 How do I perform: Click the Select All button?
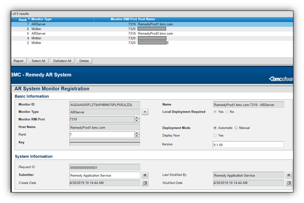38,61
